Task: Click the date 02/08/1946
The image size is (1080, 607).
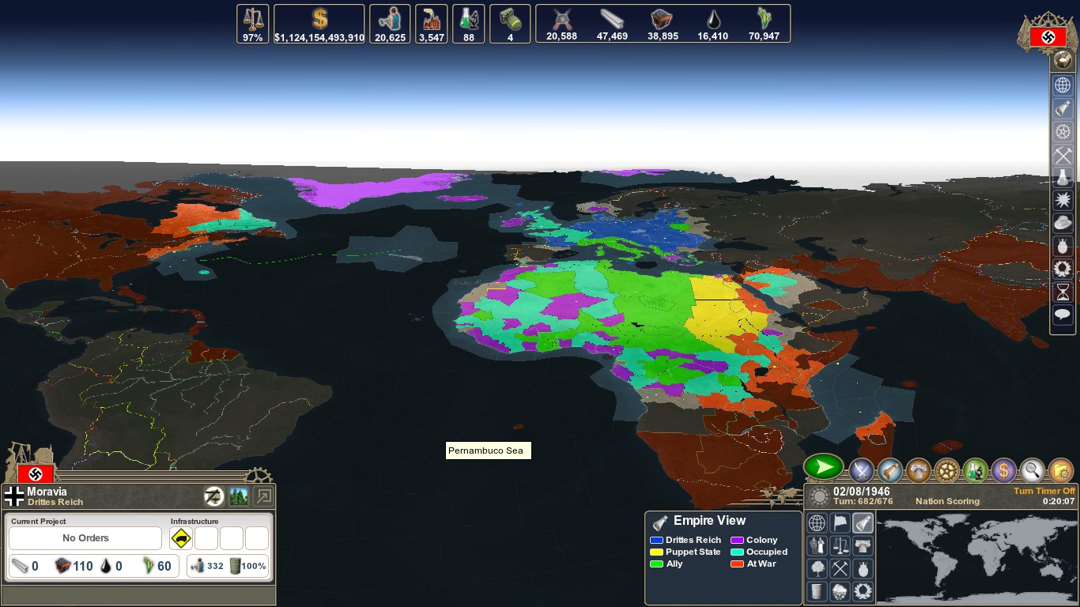Action: 861,492
